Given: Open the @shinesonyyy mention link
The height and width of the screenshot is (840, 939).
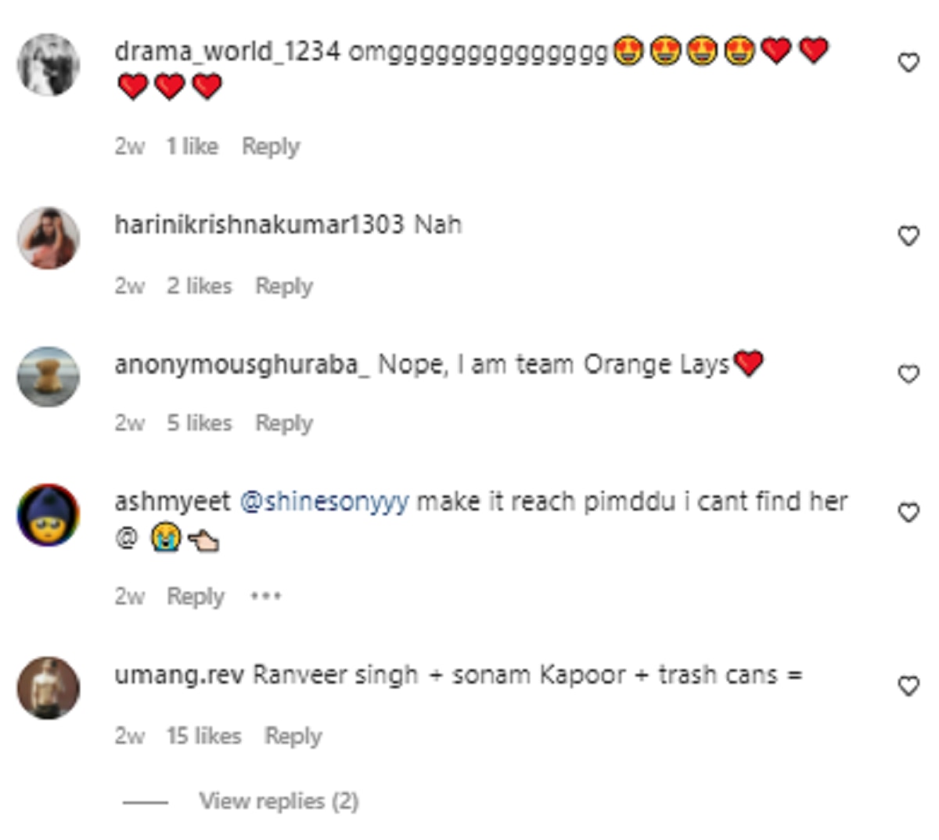Looking at the screenshot, I should 324,502.
